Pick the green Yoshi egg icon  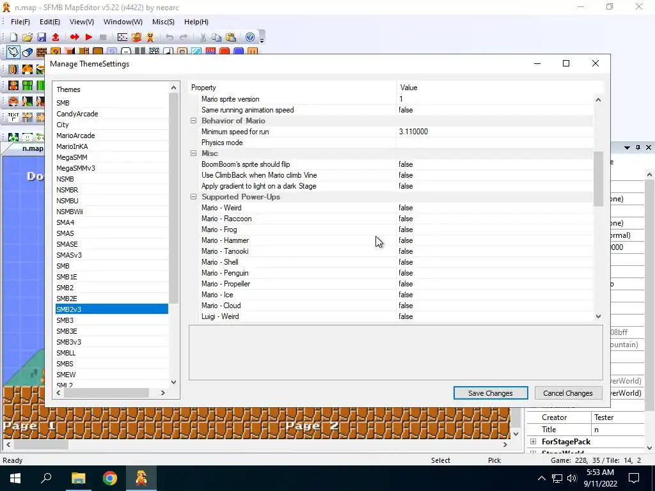click(x=13, y=137)
